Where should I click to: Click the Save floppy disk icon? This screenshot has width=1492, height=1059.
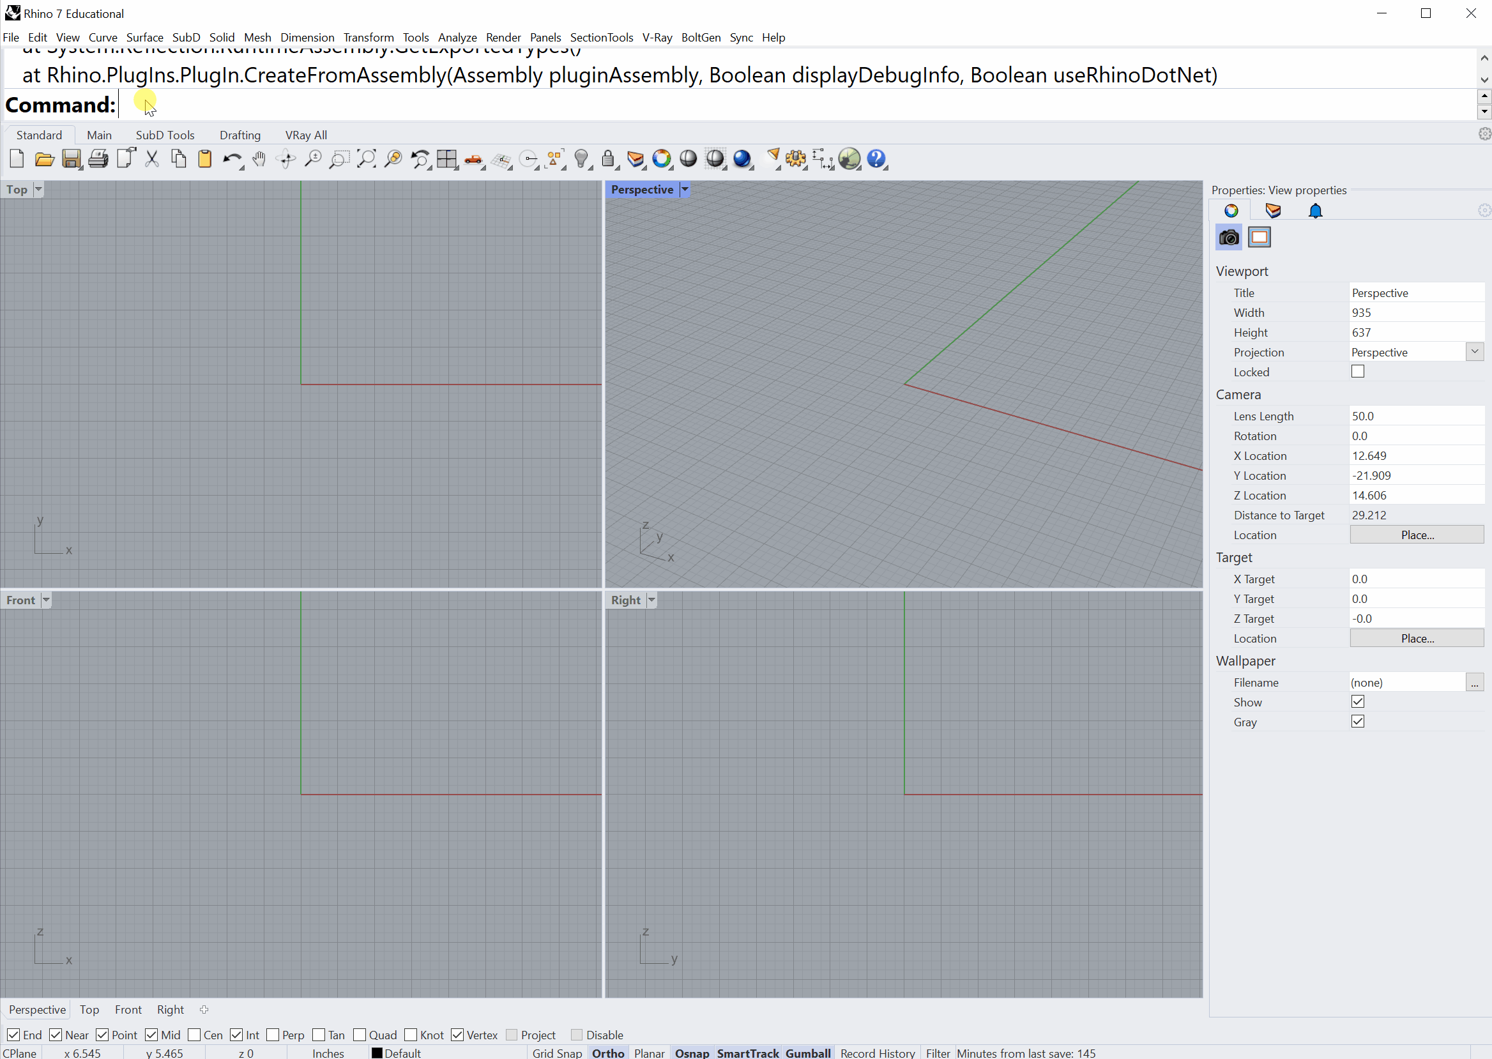[x=71, y=159]
